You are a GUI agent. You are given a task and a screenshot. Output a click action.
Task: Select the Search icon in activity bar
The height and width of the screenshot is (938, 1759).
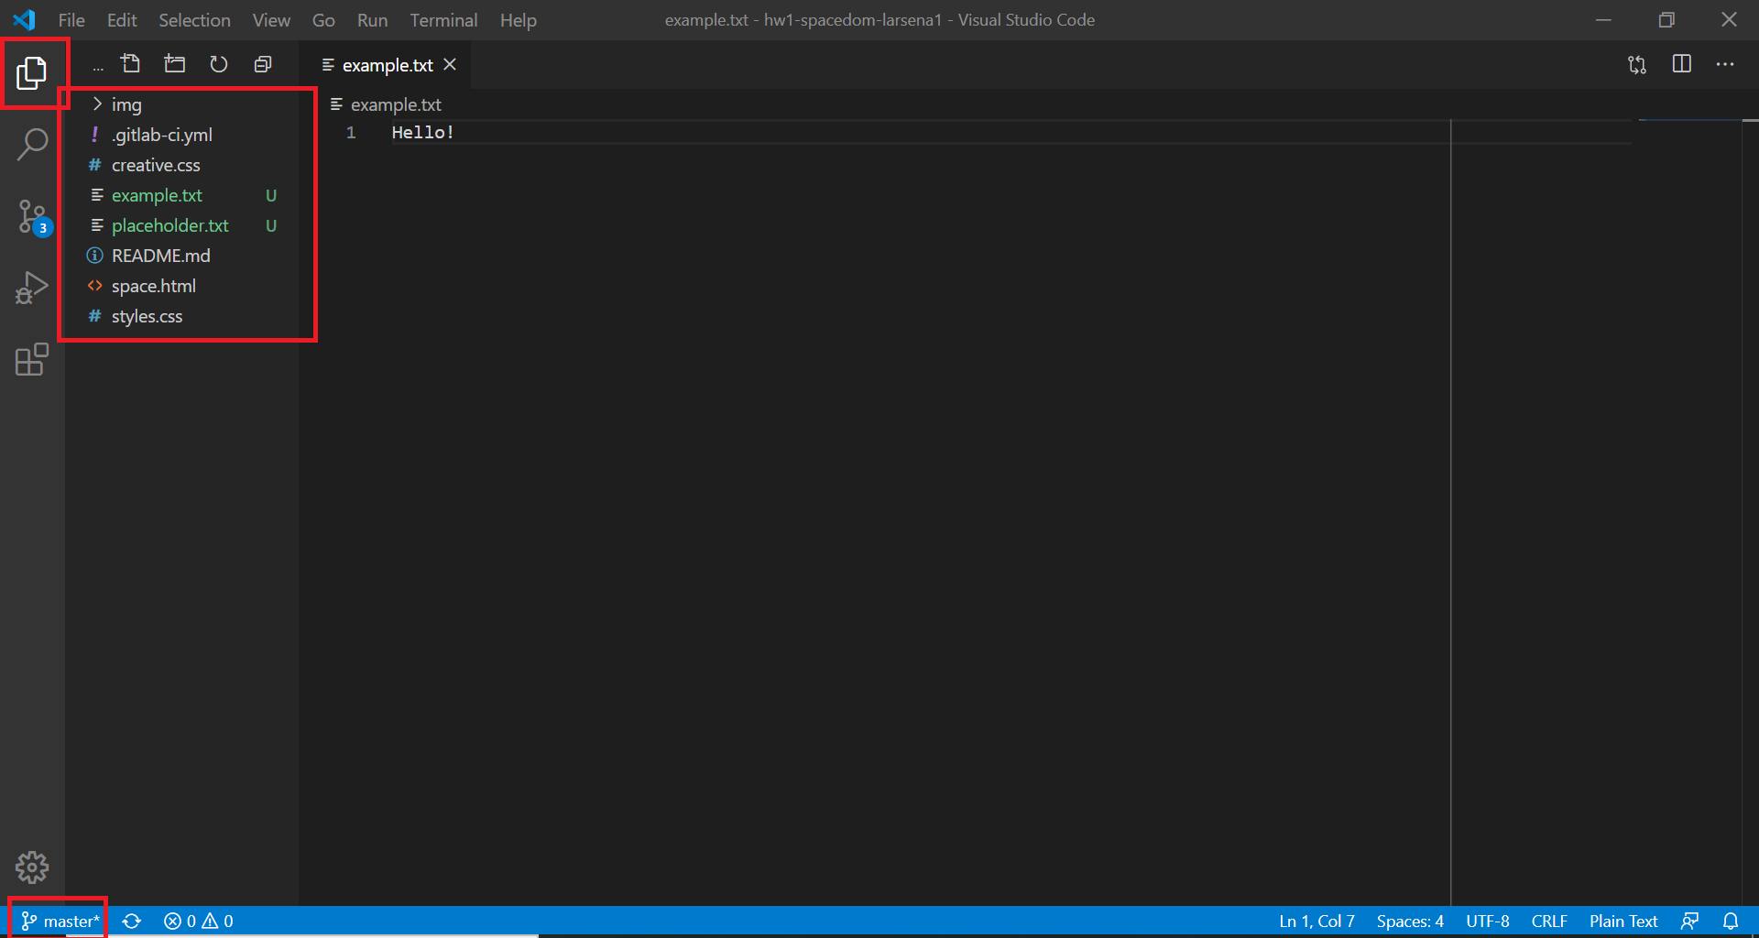[x=33, y=144]
